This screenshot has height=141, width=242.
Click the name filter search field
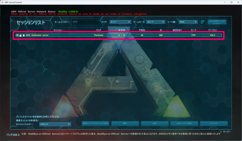[85, 22]
